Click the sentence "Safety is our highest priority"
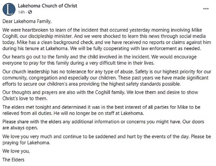Image resolution: width=216 pixels, height=166 pixels. click(165, 72)
